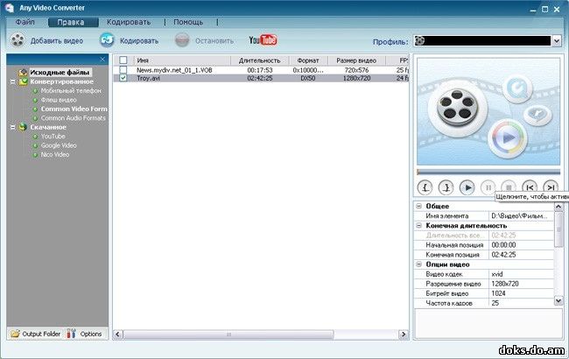Viewport: 569px width, 359px height.
Task: Click the Any Video Converter title bar icon
Action: coord(10,8)
